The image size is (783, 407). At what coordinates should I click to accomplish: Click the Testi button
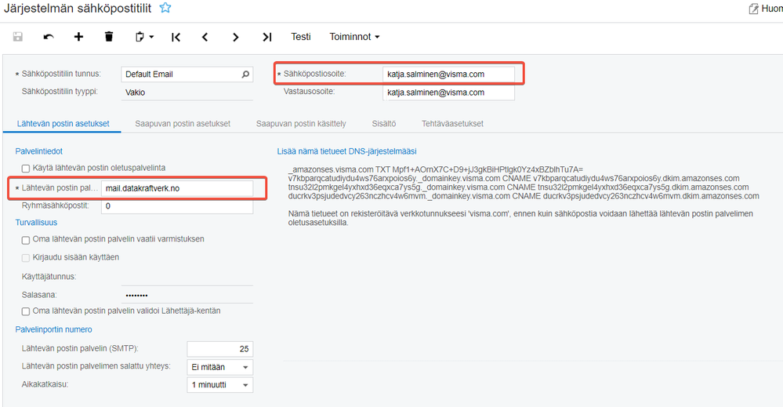pyautogui.click(x=301, y=37)
